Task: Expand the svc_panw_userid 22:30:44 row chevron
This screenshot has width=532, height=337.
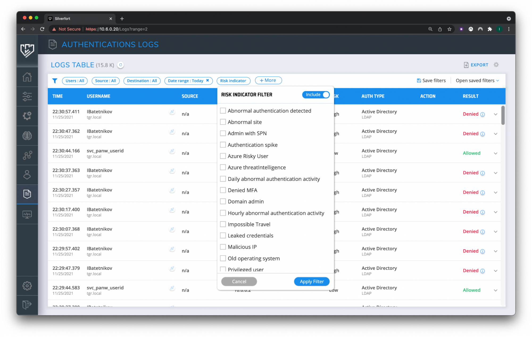Action: pos(496,153)
